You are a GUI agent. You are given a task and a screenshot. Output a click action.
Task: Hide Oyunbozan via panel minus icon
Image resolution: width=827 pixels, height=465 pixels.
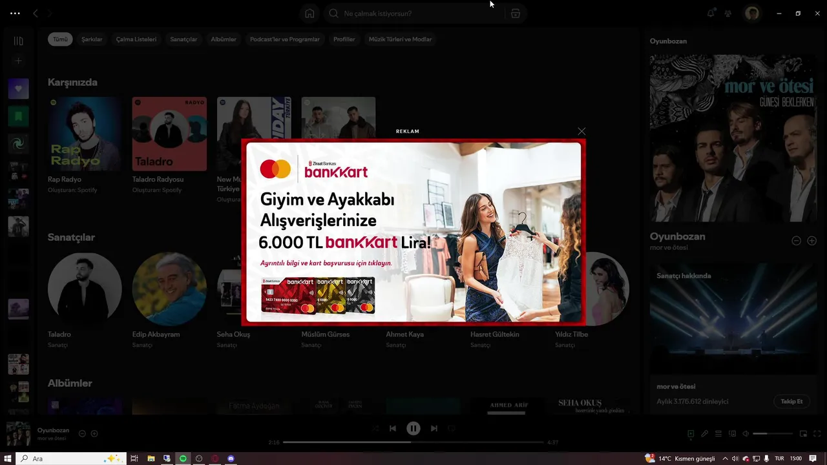click(796, 241)
